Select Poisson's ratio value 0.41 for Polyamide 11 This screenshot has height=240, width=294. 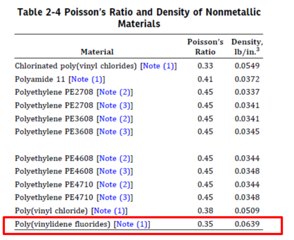205,79
